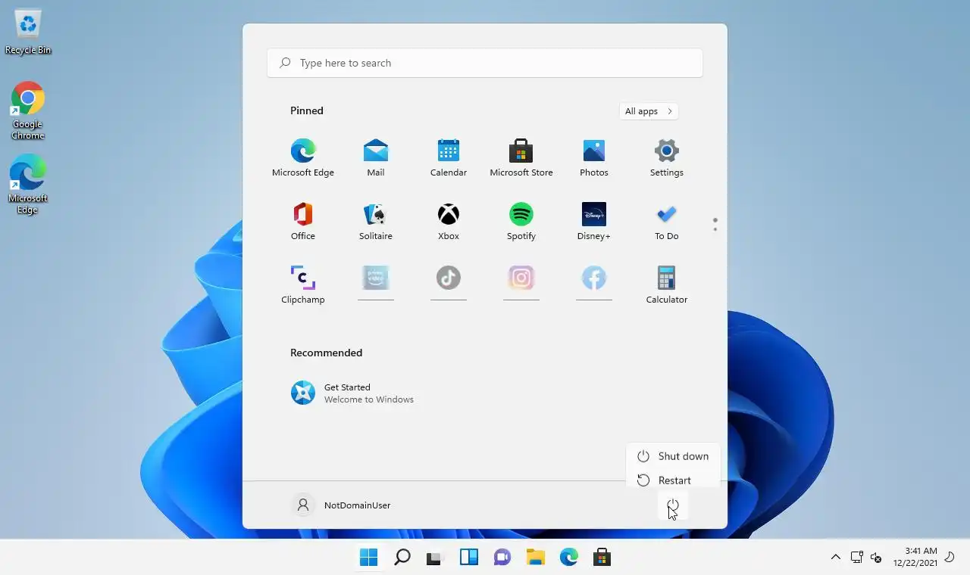Open taskbar Search magnifier

(x=402, y=558)
